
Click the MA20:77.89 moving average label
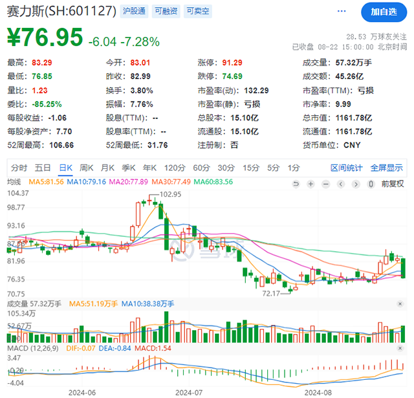(128, 182)
